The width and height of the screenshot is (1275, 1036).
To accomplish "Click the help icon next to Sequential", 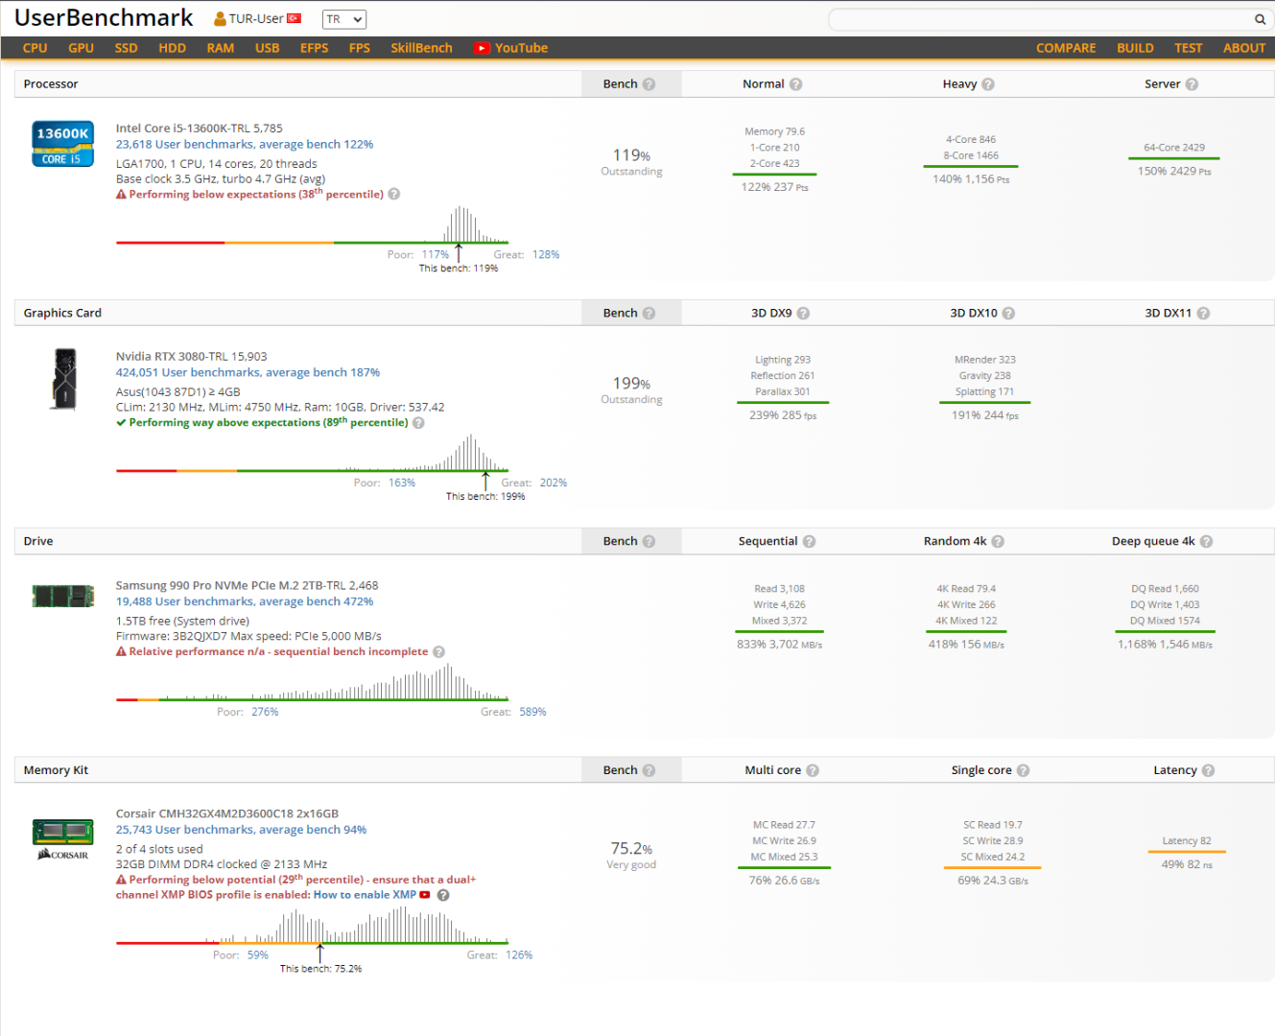I will tap(810, 542).
